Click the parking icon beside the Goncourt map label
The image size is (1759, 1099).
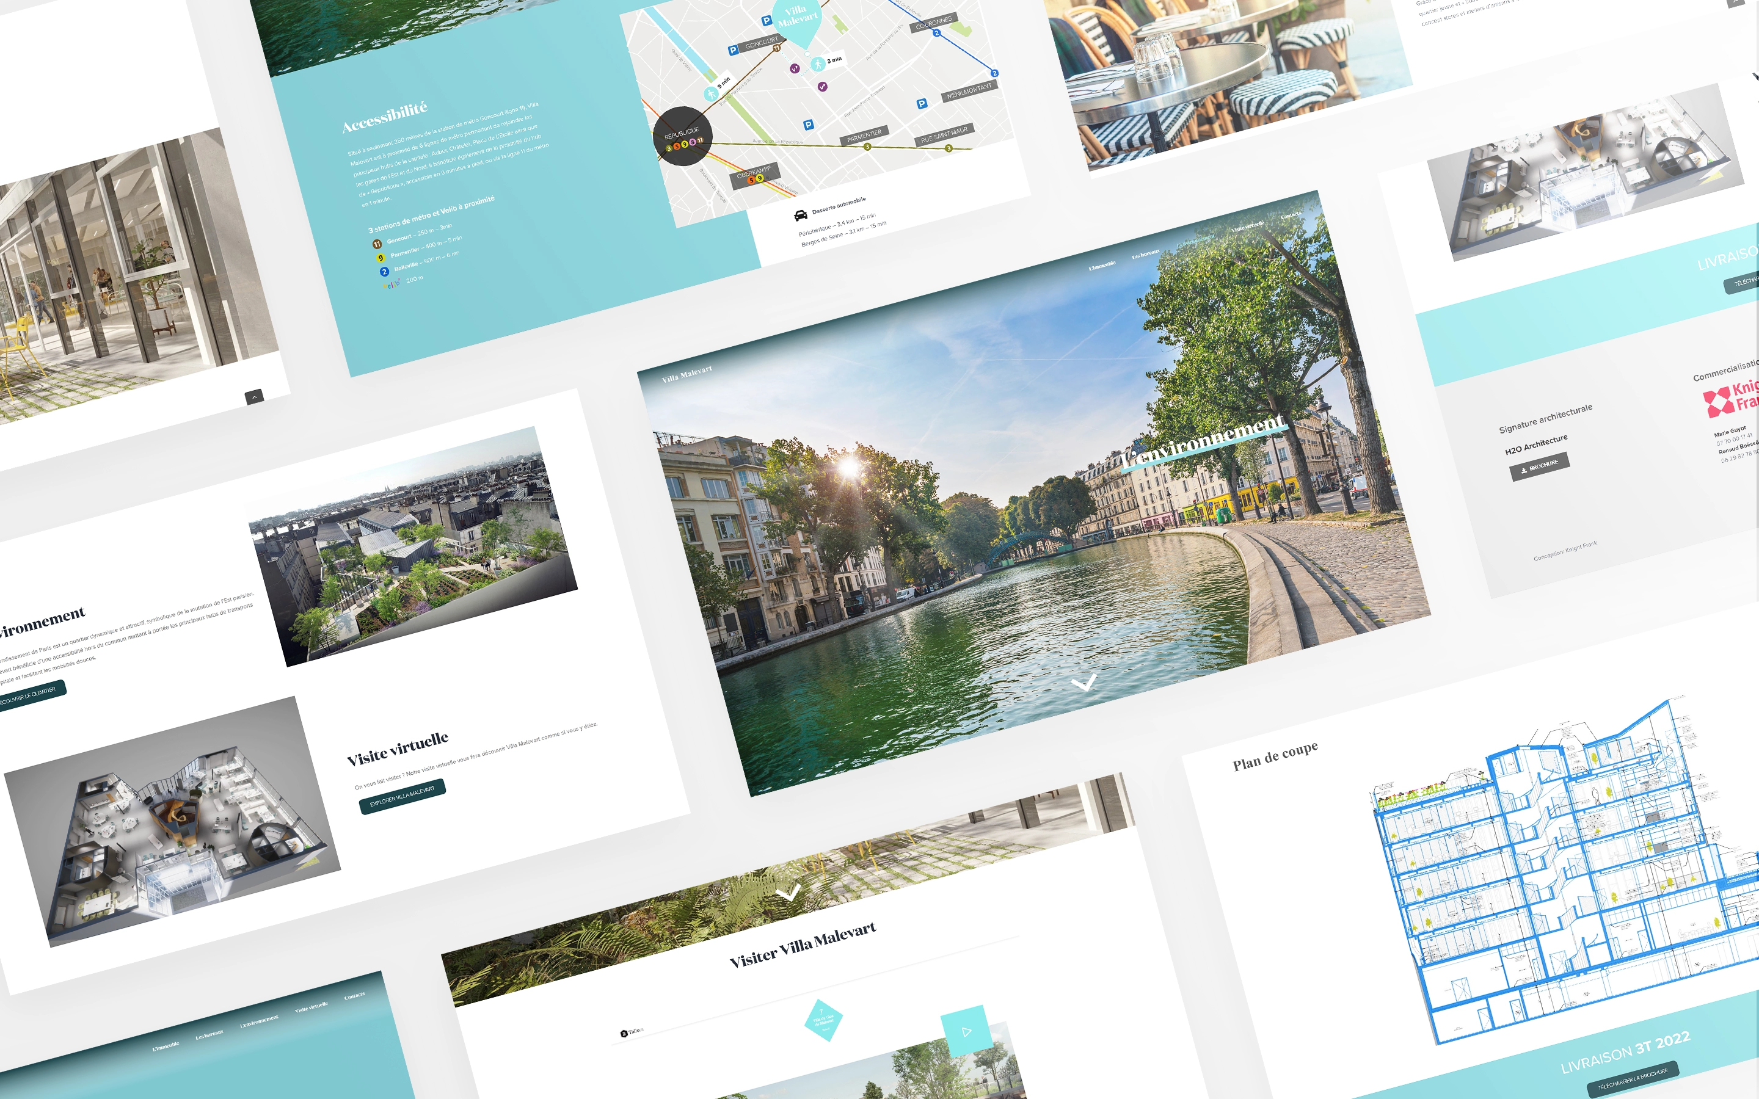click(x=734, y=50)
